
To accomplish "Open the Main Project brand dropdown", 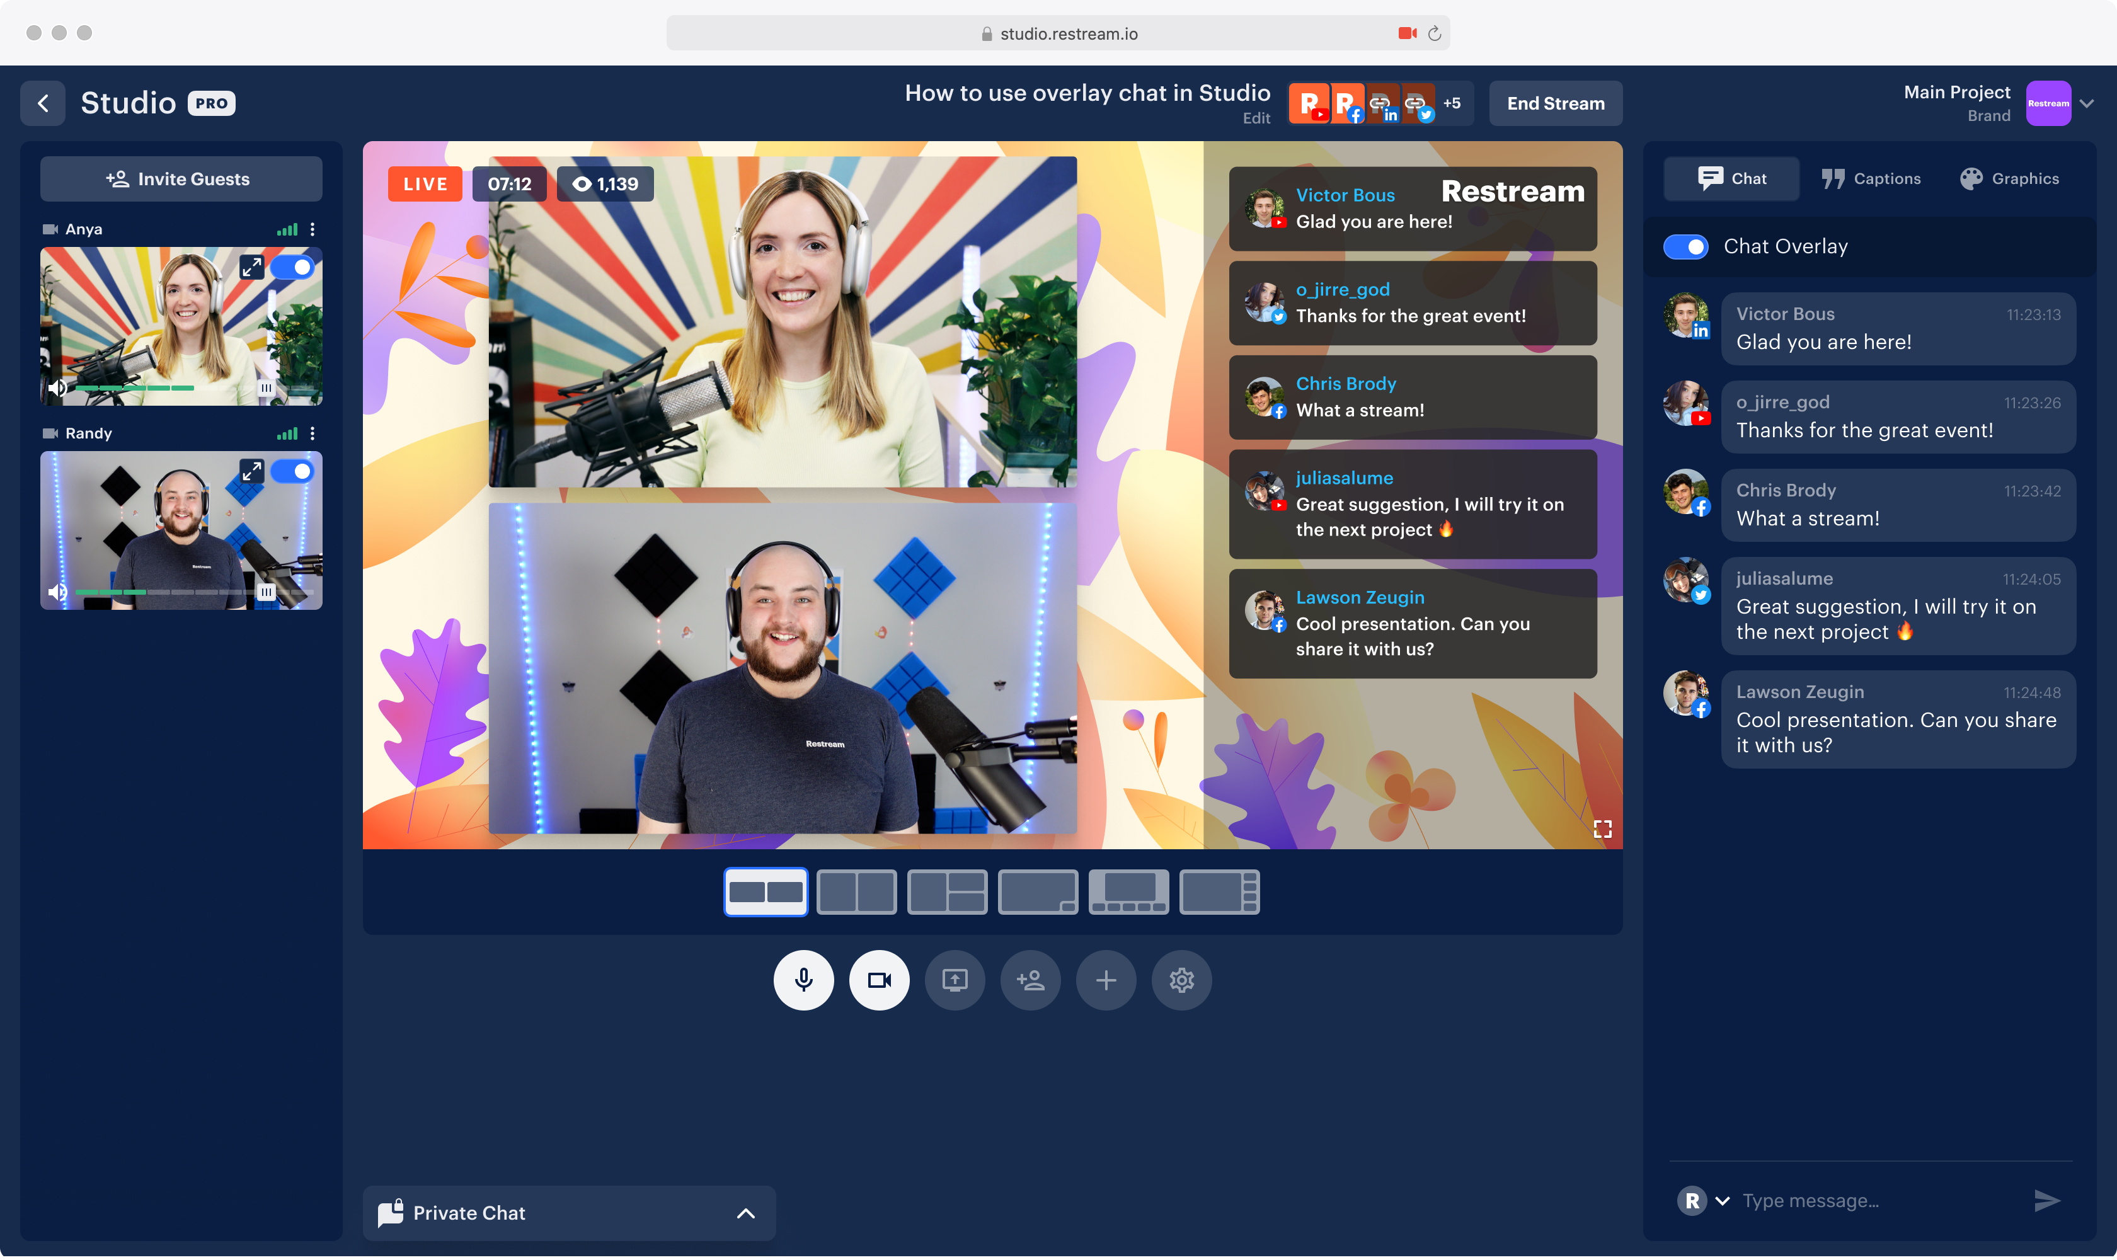I will 2087,103.
